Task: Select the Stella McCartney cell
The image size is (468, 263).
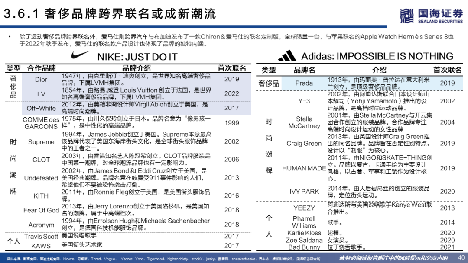Action: pyautogui.click(x=304, y=122)
